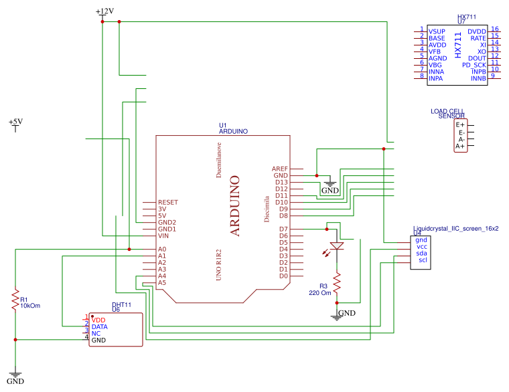The width and height of the screenshot is (509, 392).
Task: Click the DHT11 'NC' pin label
Action: [96, 334]
